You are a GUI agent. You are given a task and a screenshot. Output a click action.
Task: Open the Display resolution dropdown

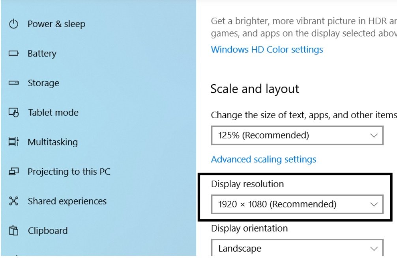(x=297, y=204)
